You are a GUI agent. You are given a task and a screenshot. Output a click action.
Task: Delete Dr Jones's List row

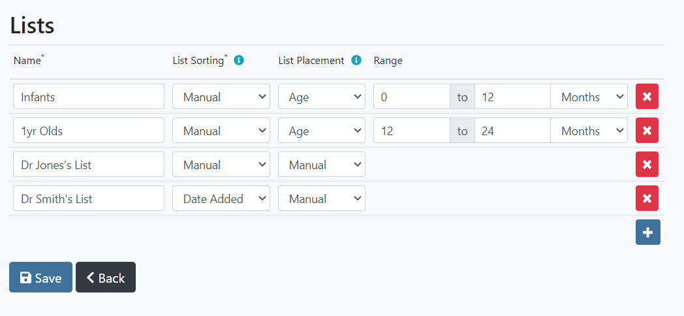(x=647, y=165)
